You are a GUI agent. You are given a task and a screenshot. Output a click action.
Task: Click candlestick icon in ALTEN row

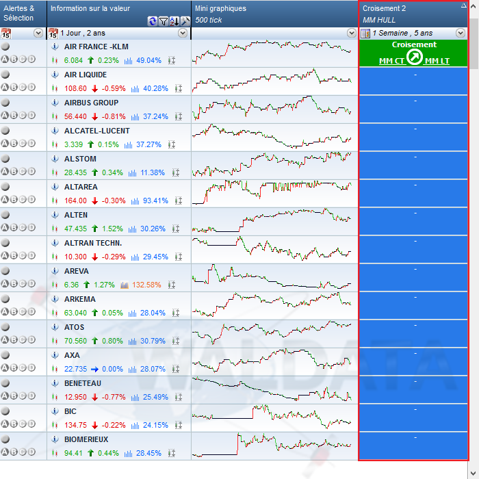pos(55,229)
